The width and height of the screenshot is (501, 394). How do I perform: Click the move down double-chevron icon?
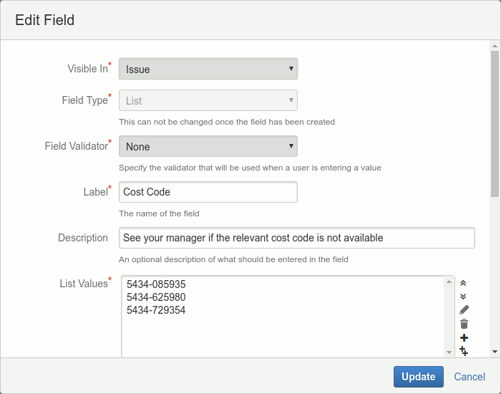[463, 296]
